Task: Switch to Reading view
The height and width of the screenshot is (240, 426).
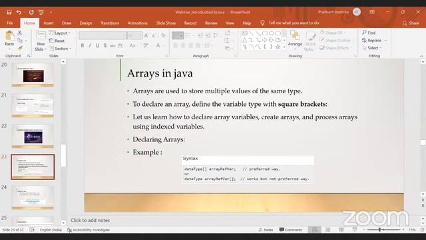Action: (341, 230)
